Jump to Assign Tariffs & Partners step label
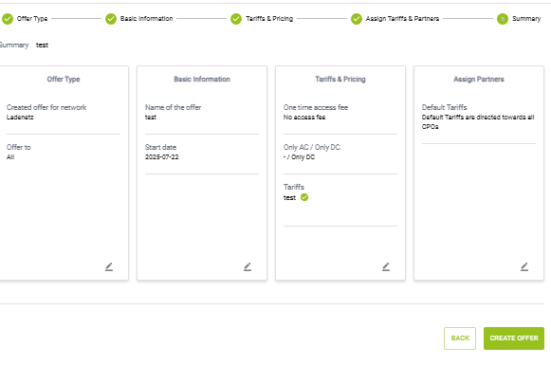Screen dimensions: 551x365 pyautogui.click(x=402, y=19)
